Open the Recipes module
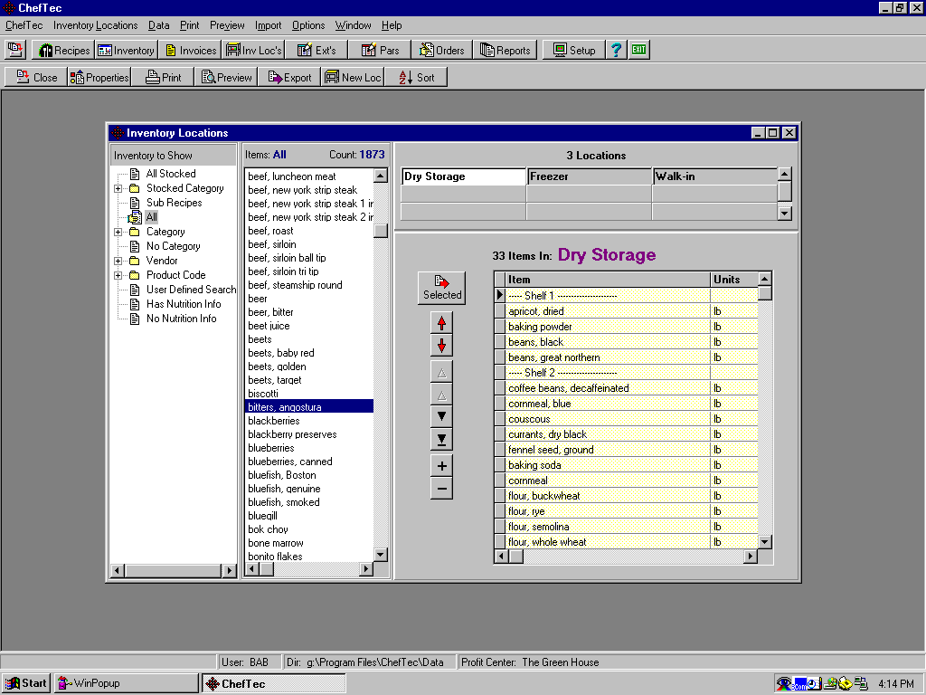 coord(62,50)
